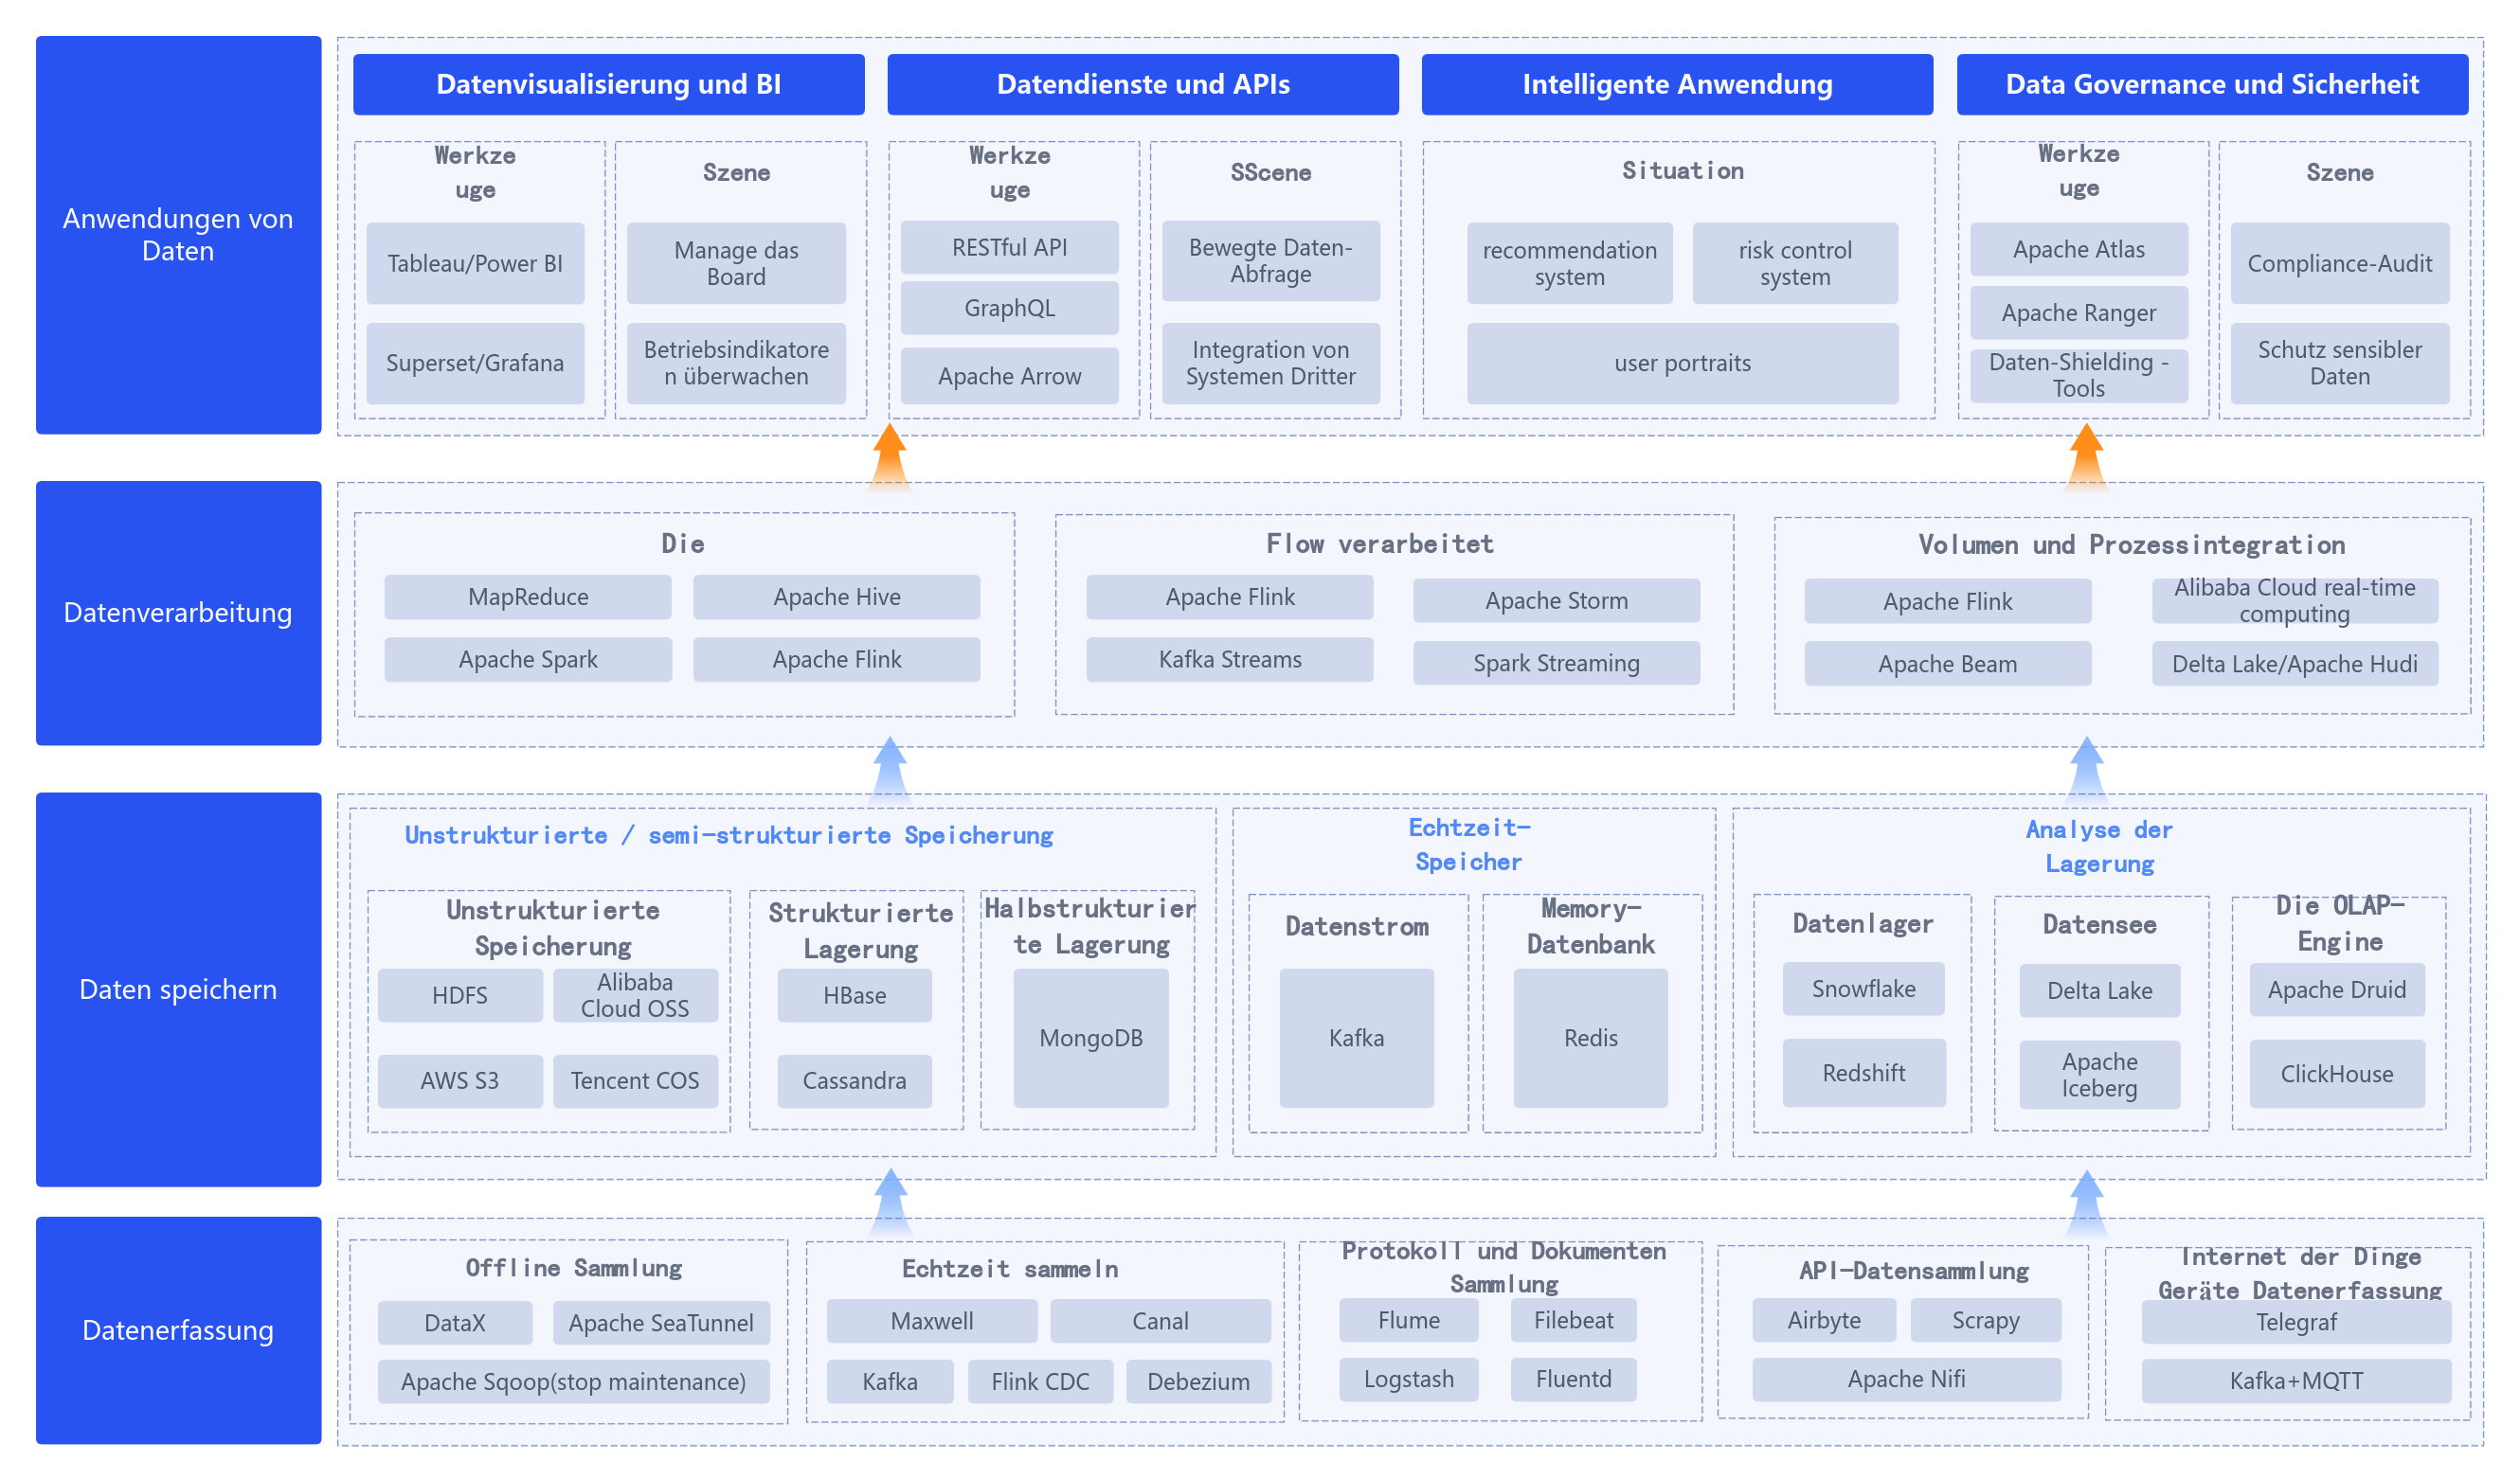The height and width of the screenshot is (1479, 2520).
Task: Select the HDFS storage box
Action: 460,995
